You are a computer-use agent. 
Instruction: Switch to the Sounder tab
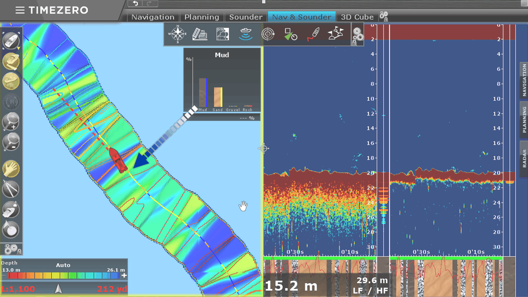[x=246, y=17]
